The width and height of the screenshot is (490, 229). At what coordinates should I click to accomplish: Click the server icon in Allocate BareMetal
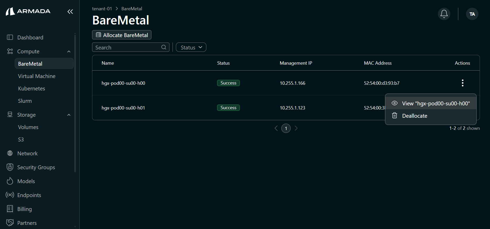coord(98,35)
